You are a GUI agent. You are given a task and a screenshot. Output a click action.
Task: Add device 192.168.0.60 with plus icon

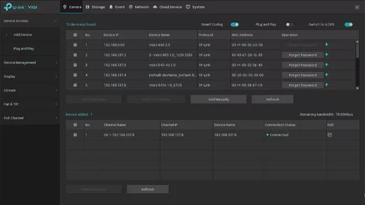tap(327, 44)
